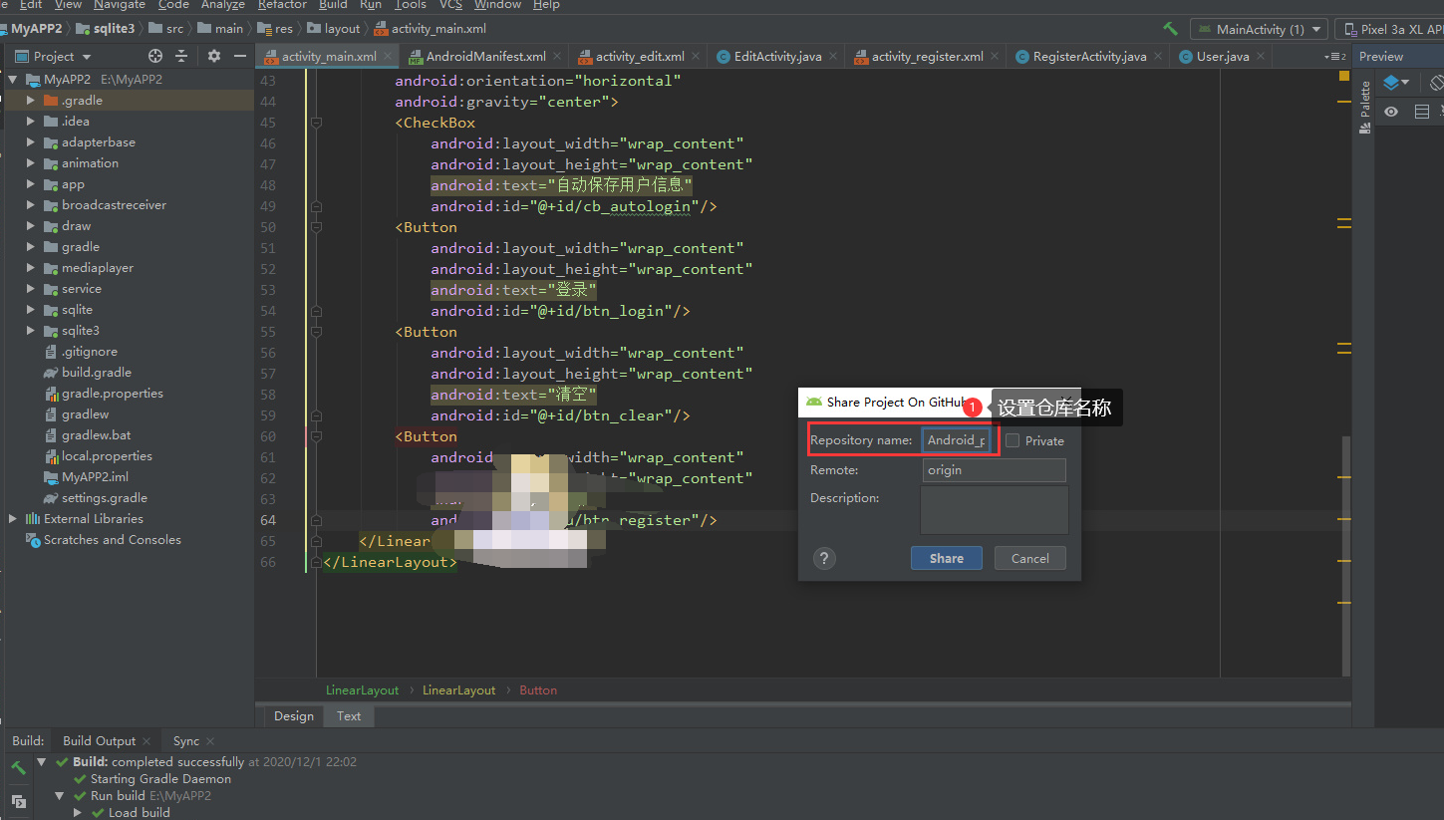
Task: Switch to AndroidManifest.xml tab
Action: (x=485, y=57)
